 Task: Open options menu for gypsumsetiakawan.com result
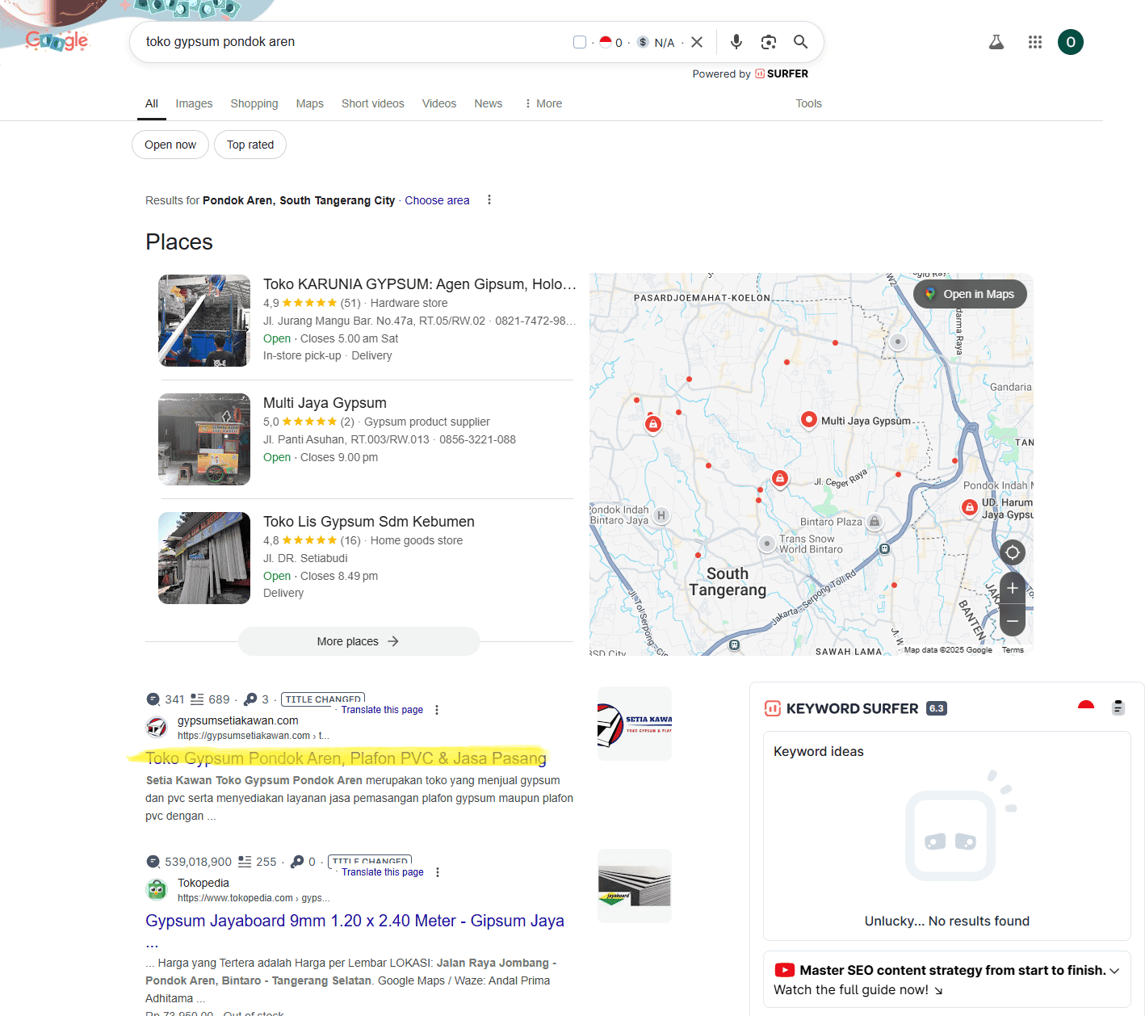pos(437,710)
